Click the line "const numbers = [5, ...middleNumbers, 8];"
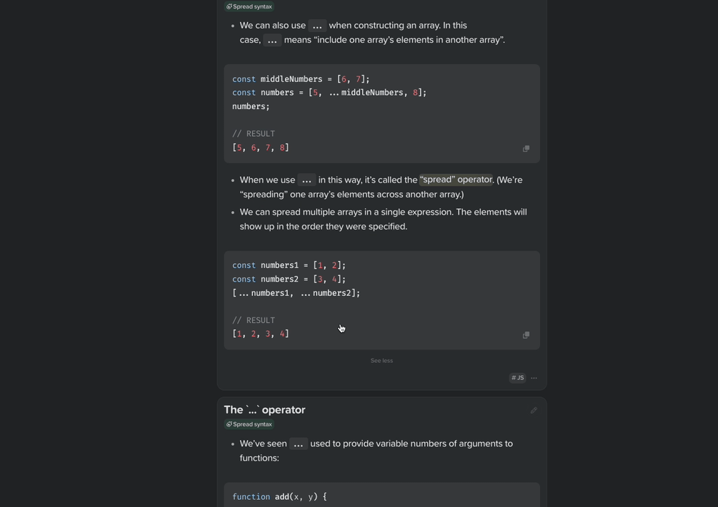 coord(329,93)
